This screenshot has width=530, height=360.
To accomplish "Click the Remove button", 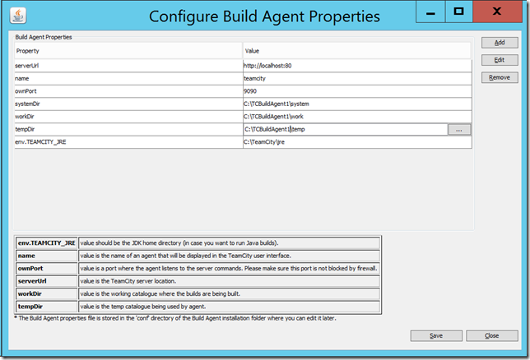I will click(x=500, y=78).
